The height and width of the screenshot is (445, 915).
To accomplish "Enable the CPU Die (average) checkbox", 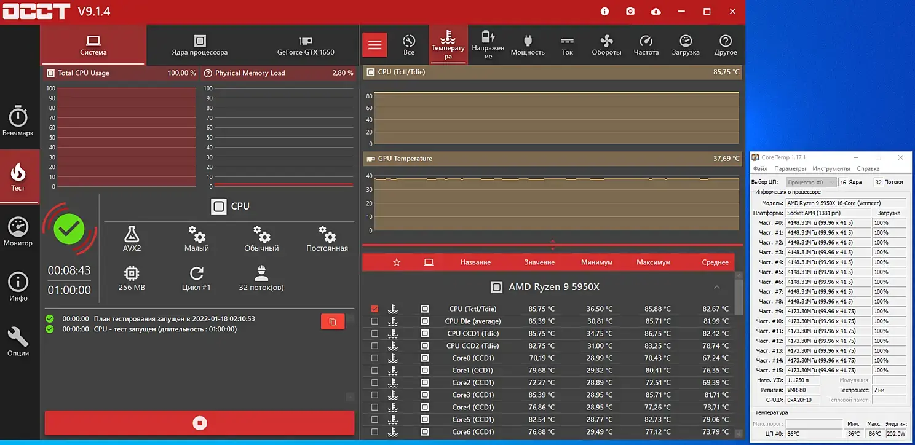I will click(374, 321).
